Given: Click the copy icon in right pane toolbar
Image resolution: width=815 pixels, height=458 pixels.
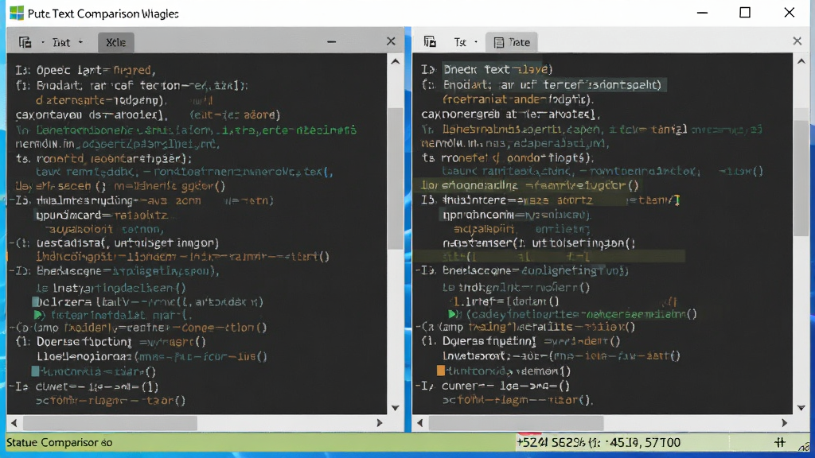Looking at the screenshot, I should 430,41.
